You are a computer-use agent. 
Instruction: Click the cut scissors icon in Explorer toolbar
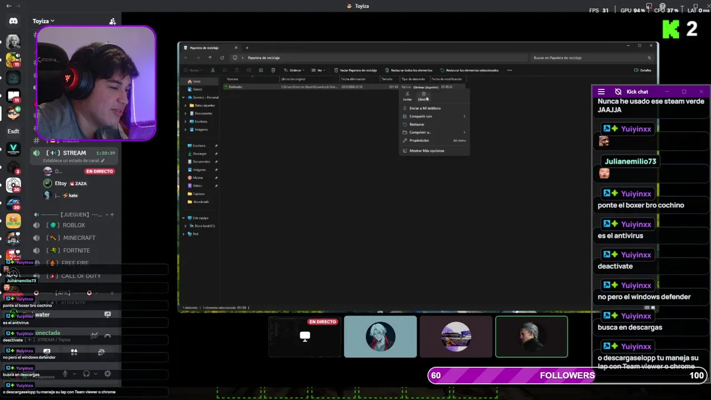pos(213,71)
